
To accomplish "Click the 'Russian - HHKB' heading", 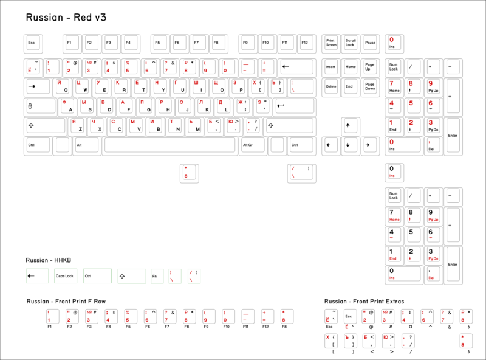I will [49, 260].
